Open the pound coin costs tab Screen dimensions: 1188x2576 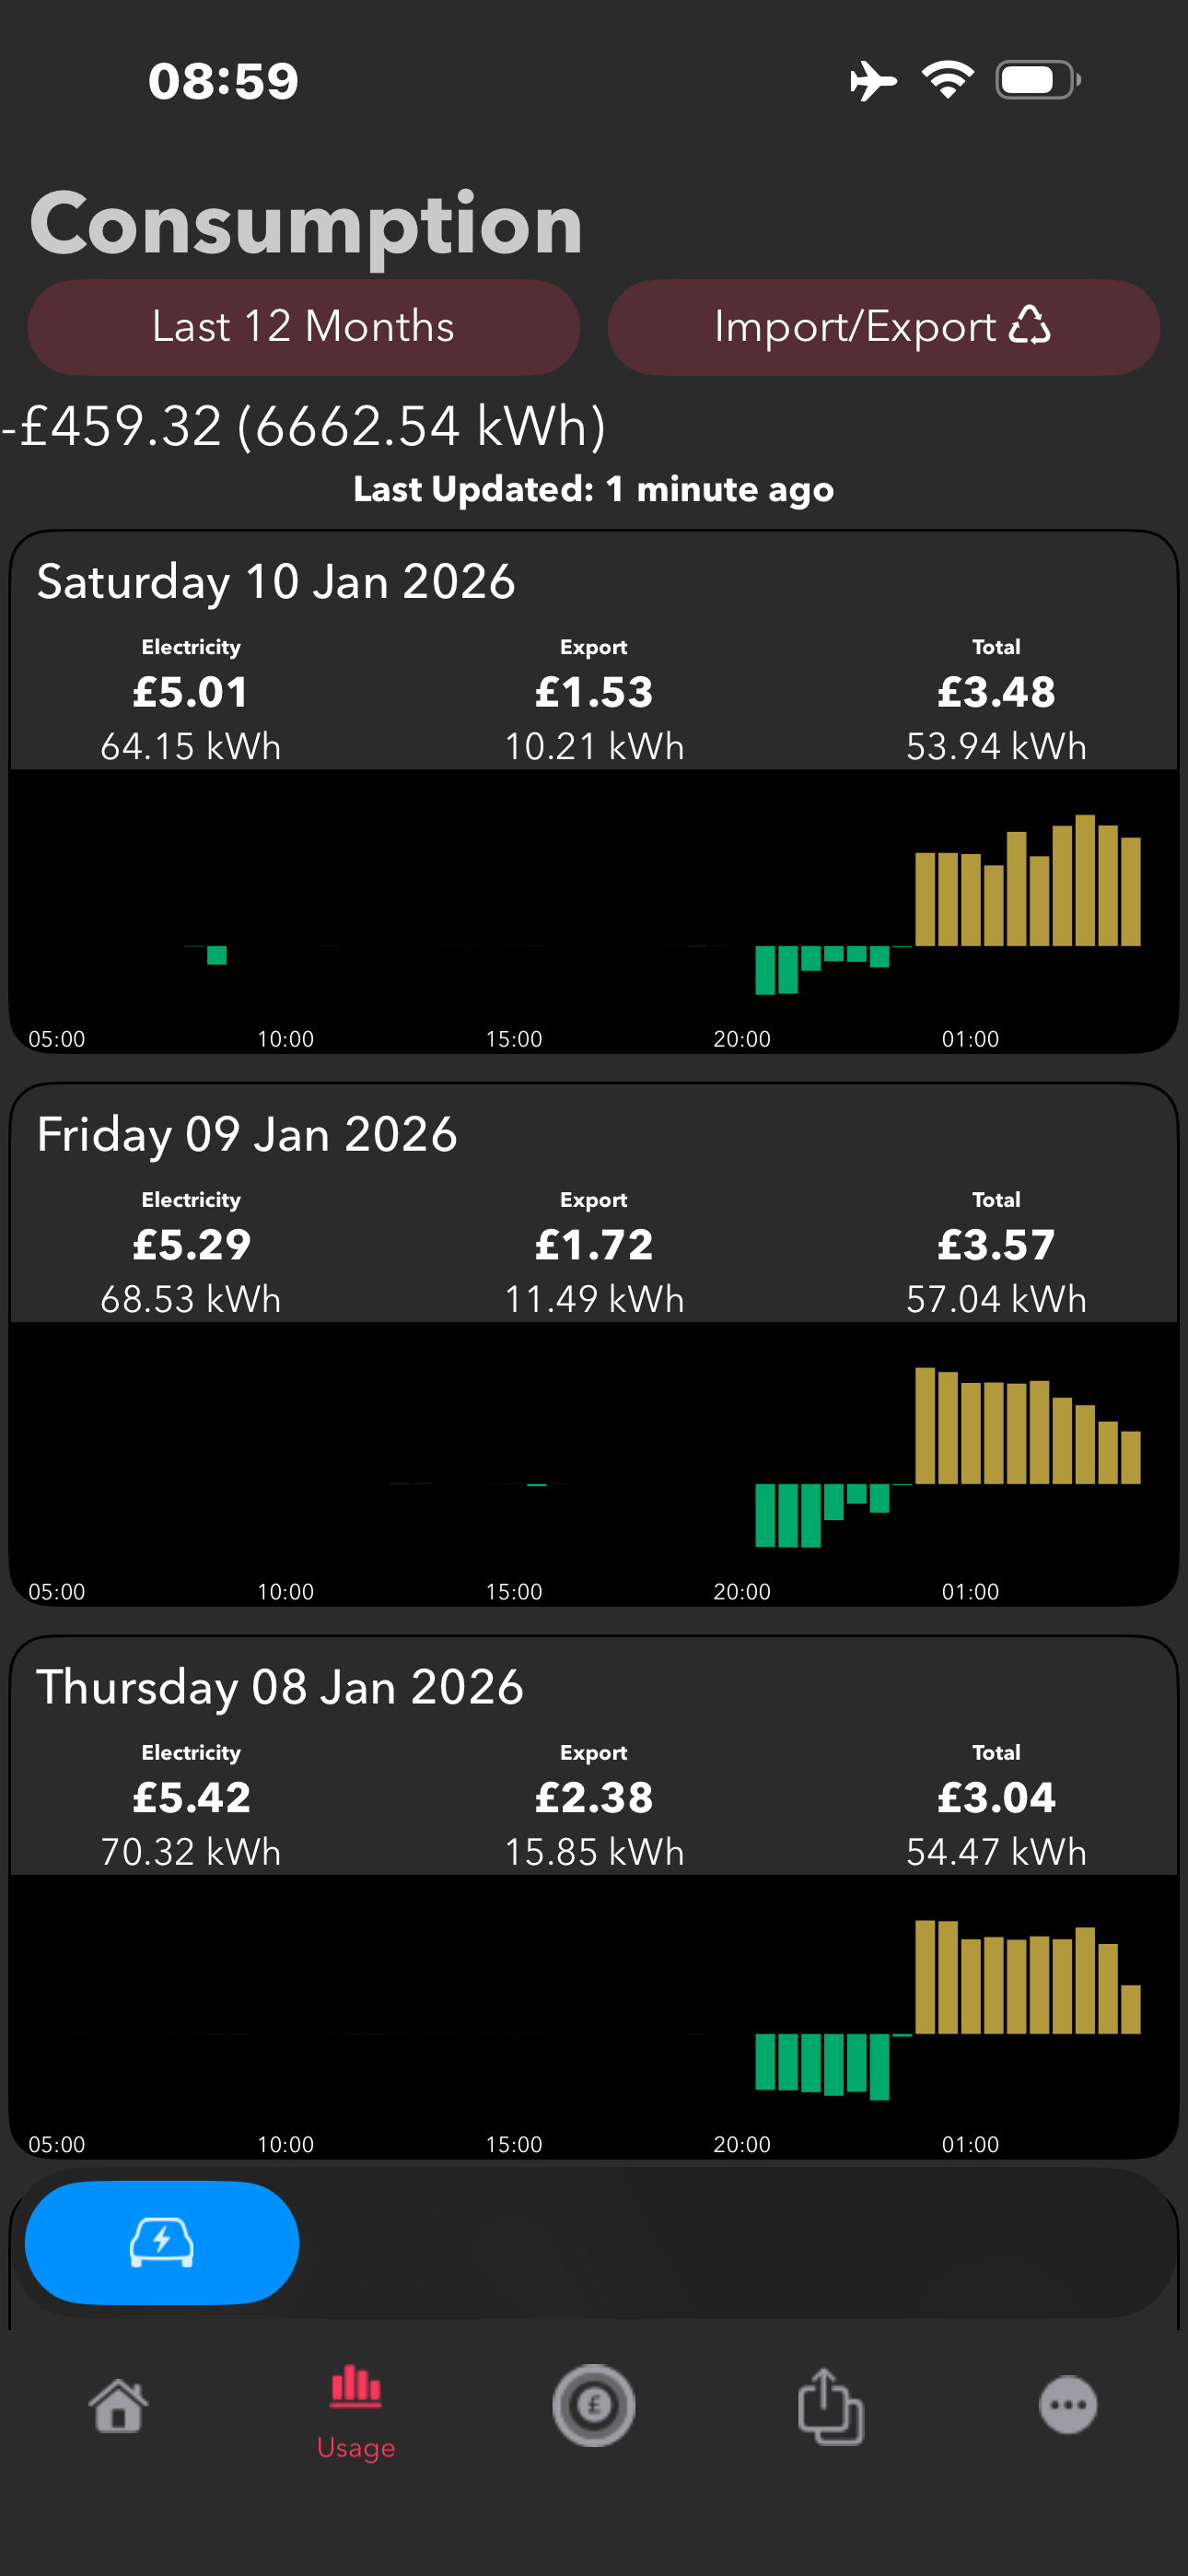[x=594, y=2405]
